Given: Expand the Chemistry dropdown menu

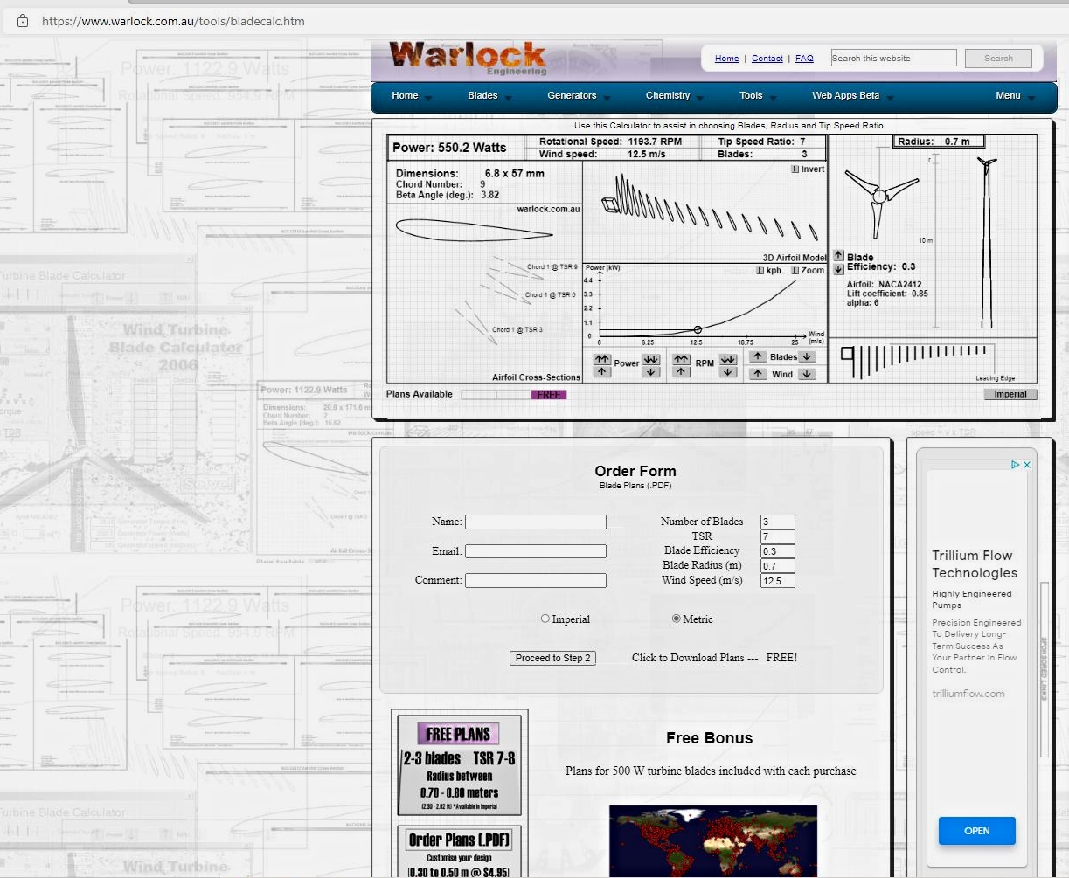Looking at the screenshot, I should (x=675, y=96).
